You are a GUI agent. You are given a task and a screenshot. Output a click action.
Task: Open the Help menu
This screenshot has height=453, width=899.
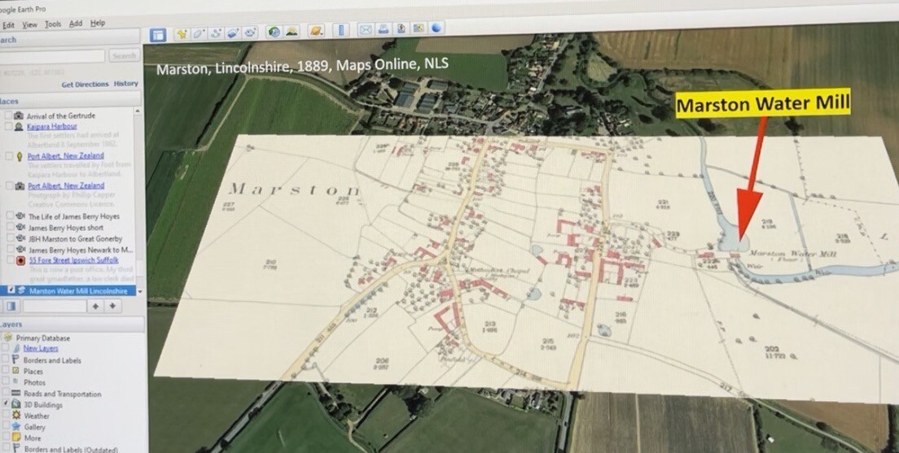pos(98,23)
